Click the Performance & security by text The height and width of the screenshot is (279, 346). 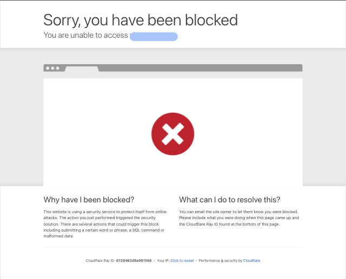click(x=221, y=261)
